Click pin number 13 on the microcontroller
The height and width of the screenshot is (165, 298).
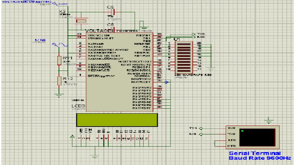[79, 34]
